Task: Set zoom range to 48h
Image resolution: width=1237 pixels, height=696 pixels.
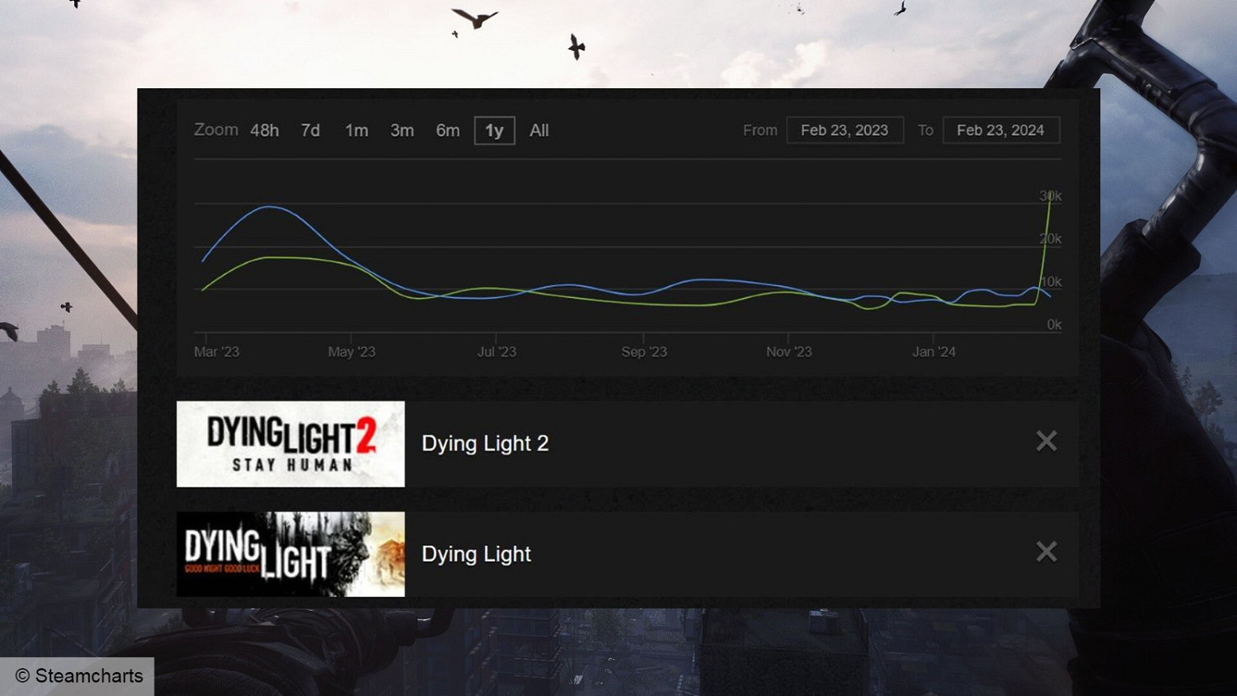Action: (x=265, y=130)
